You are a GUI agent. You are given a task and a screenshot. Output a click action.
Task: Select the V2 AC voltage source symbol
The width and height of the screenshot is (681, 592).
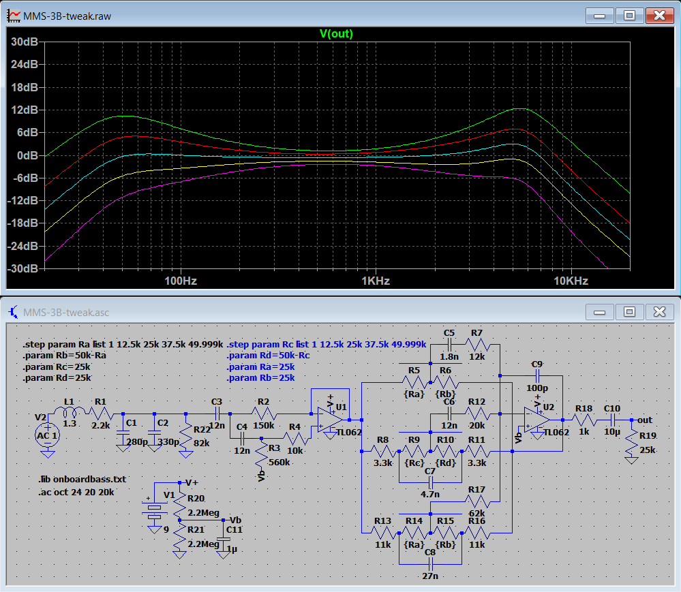coord(47,435)
